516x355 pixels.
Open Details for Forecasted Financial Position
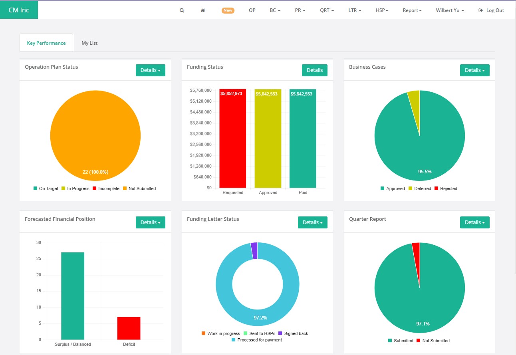tap(151, 222)
